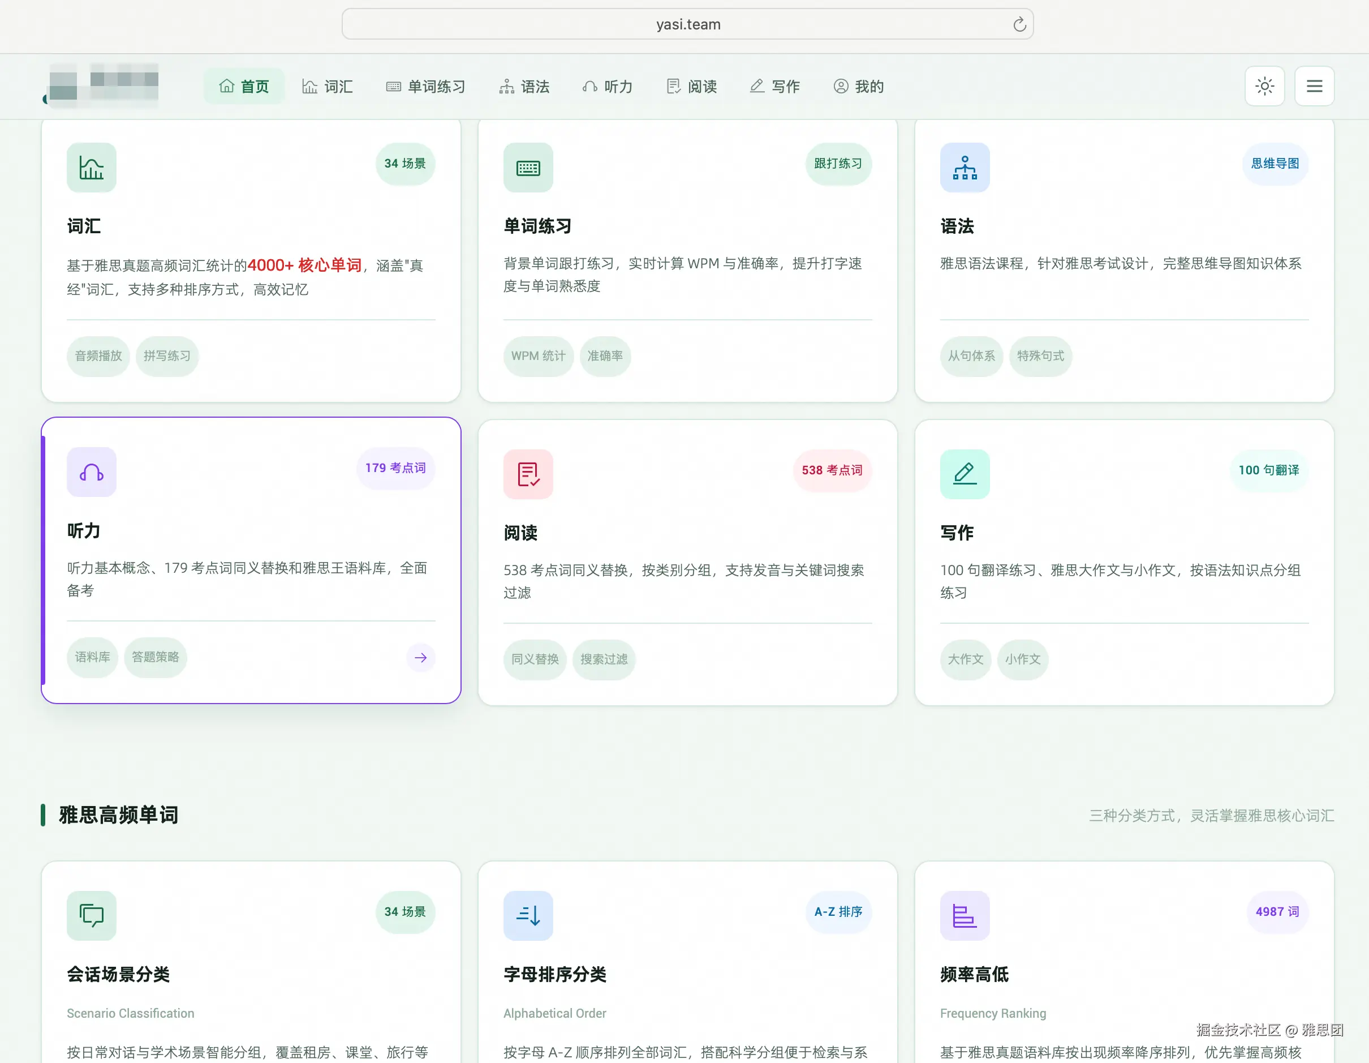Click the chart icon on the 词汇 card
The height and width of the screenshot is (1063, 1369).
pyautogui.click(x=92, y=168)
